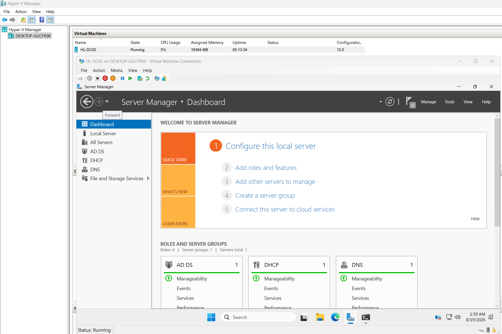Open the Server Manager notifications flag
Image resolution: width=502 pixels, height=334 pixels.
pos(410,102)
